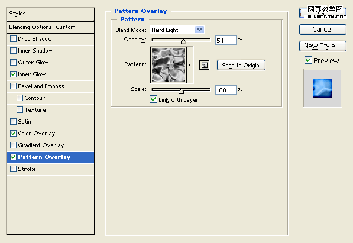Click the Opacity value field
The image size is (353, 243).
click(226, 40)
